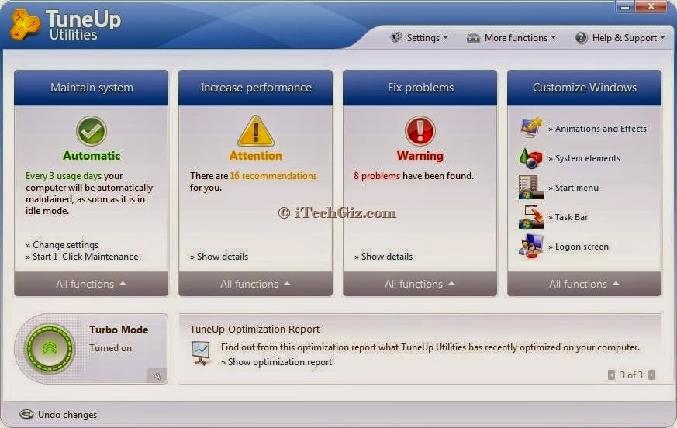Click the Animations and Effects icon

pos(530,128)
